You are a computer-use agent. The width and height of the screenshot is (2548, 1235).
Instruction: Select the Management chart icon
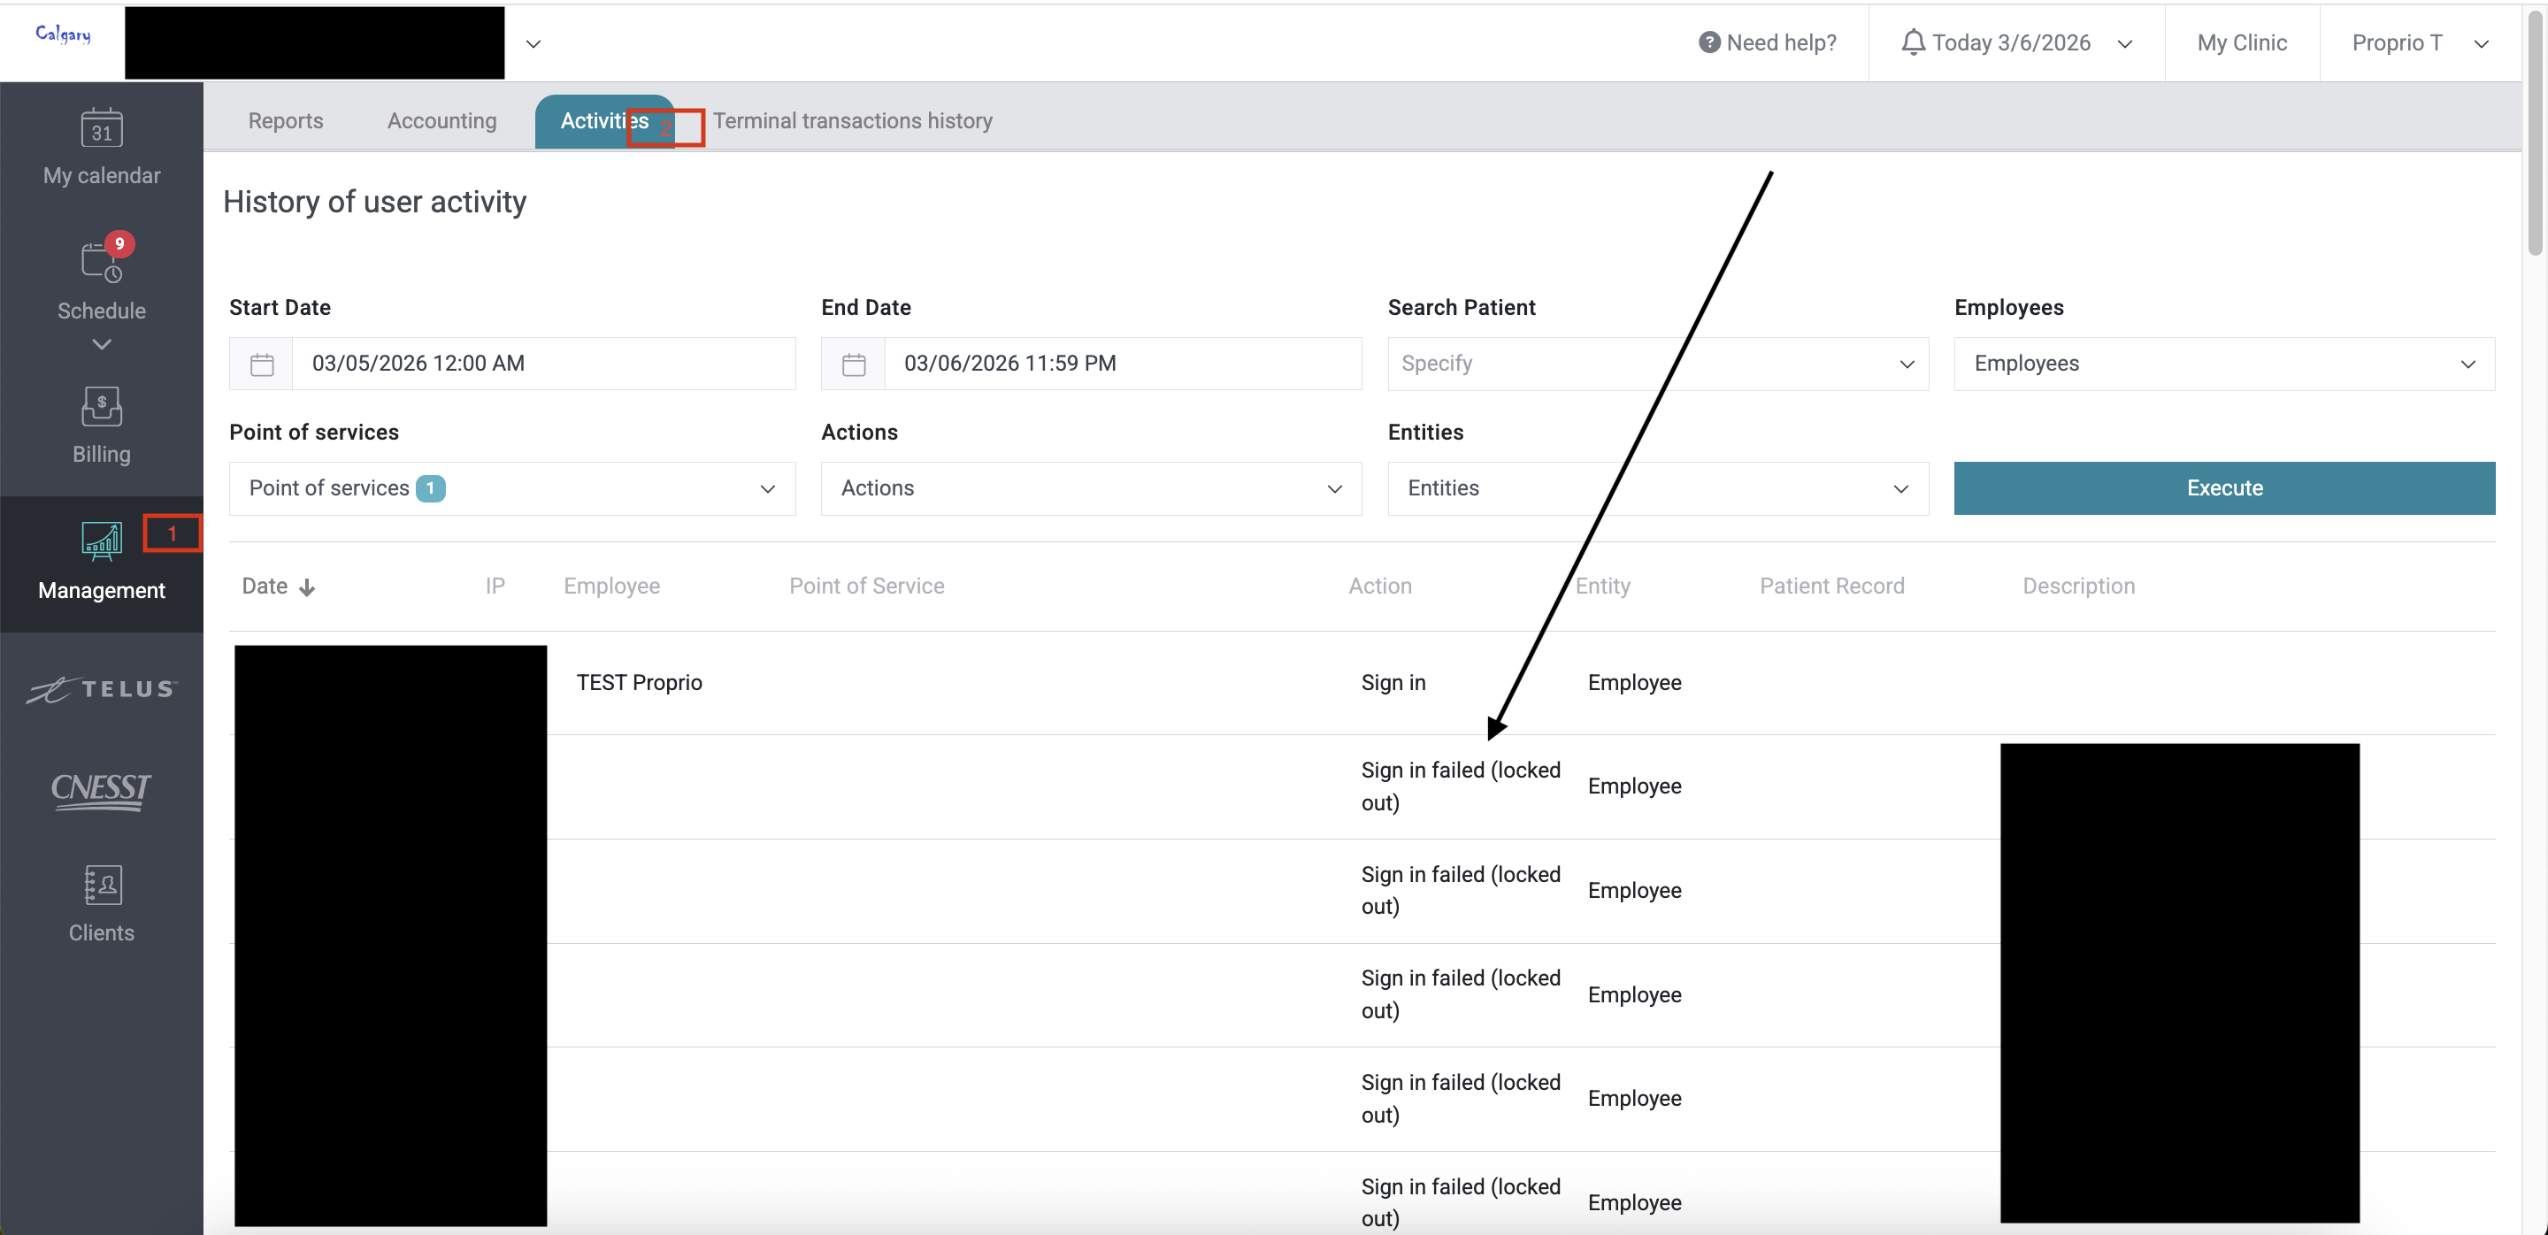[101, 541]
